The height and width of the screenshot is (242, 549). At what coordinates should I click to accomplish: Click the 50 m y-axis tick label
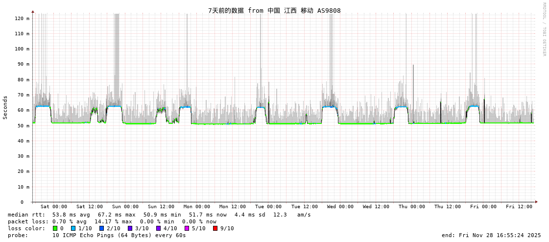(x=23, y=126)
